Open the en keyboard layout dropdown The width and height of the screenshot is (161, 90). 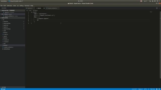(145, 1)
